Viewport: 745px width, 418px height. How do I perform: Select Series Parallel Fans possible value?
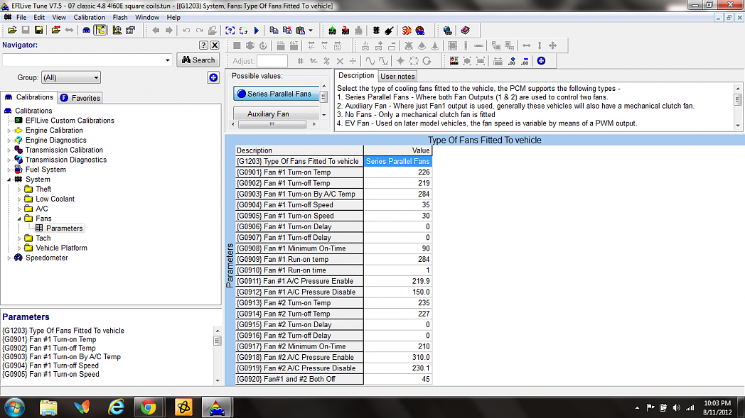pyautogui.click(x=276, y=94)
